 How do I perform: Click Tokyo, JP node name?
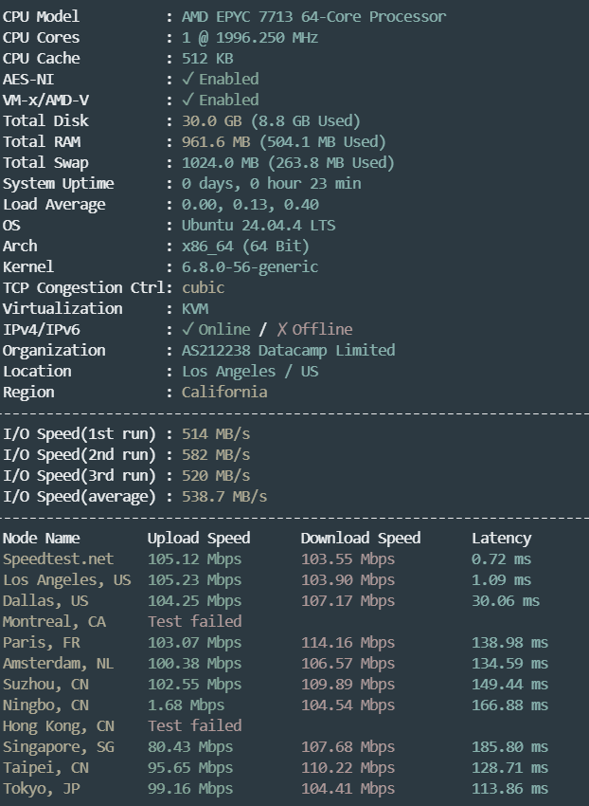point(41,789)
